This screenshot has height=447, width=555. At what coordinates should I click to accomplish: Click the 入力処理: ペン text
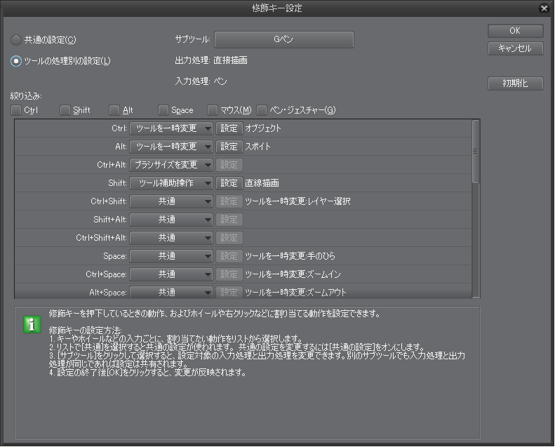click(x=201, y=81)
